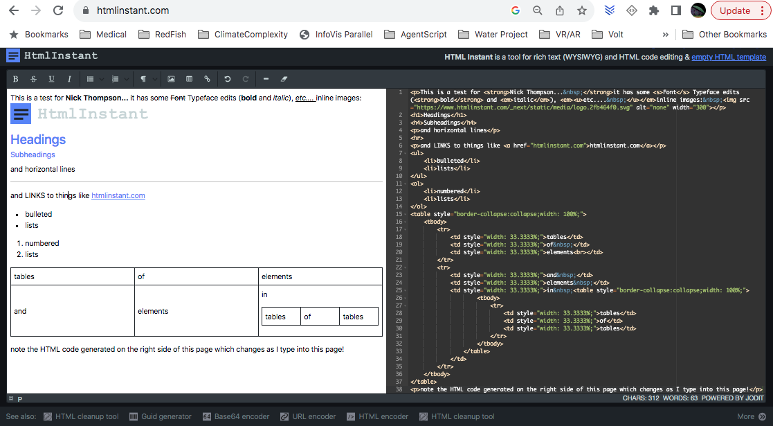Click the 'WORDS: 63' counter
This screenshot has height=426, width=773.
[680, 398]
